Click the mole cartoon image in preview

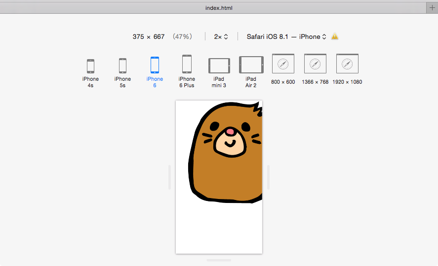tap(226, 152)
